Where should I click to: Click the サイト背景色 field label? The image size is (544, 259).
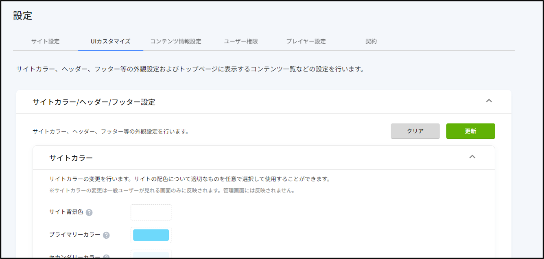point(66,212)
